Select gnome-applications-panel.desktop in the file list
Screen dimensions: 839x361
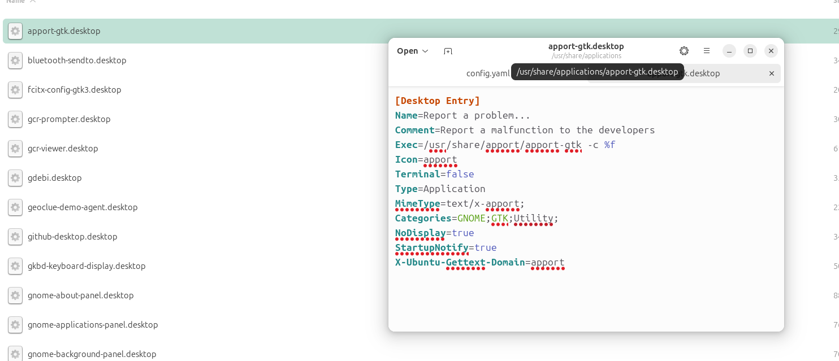click(x=93, y=325)
